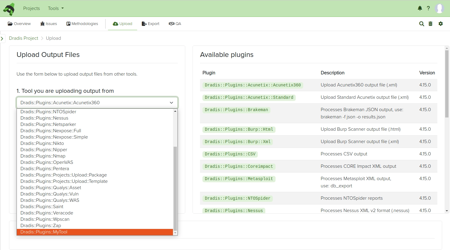Image resolution: width=450 pixels, height=250 pixels.
Task: Click Available plugins scrollbar down arrow
Action: 447,211
